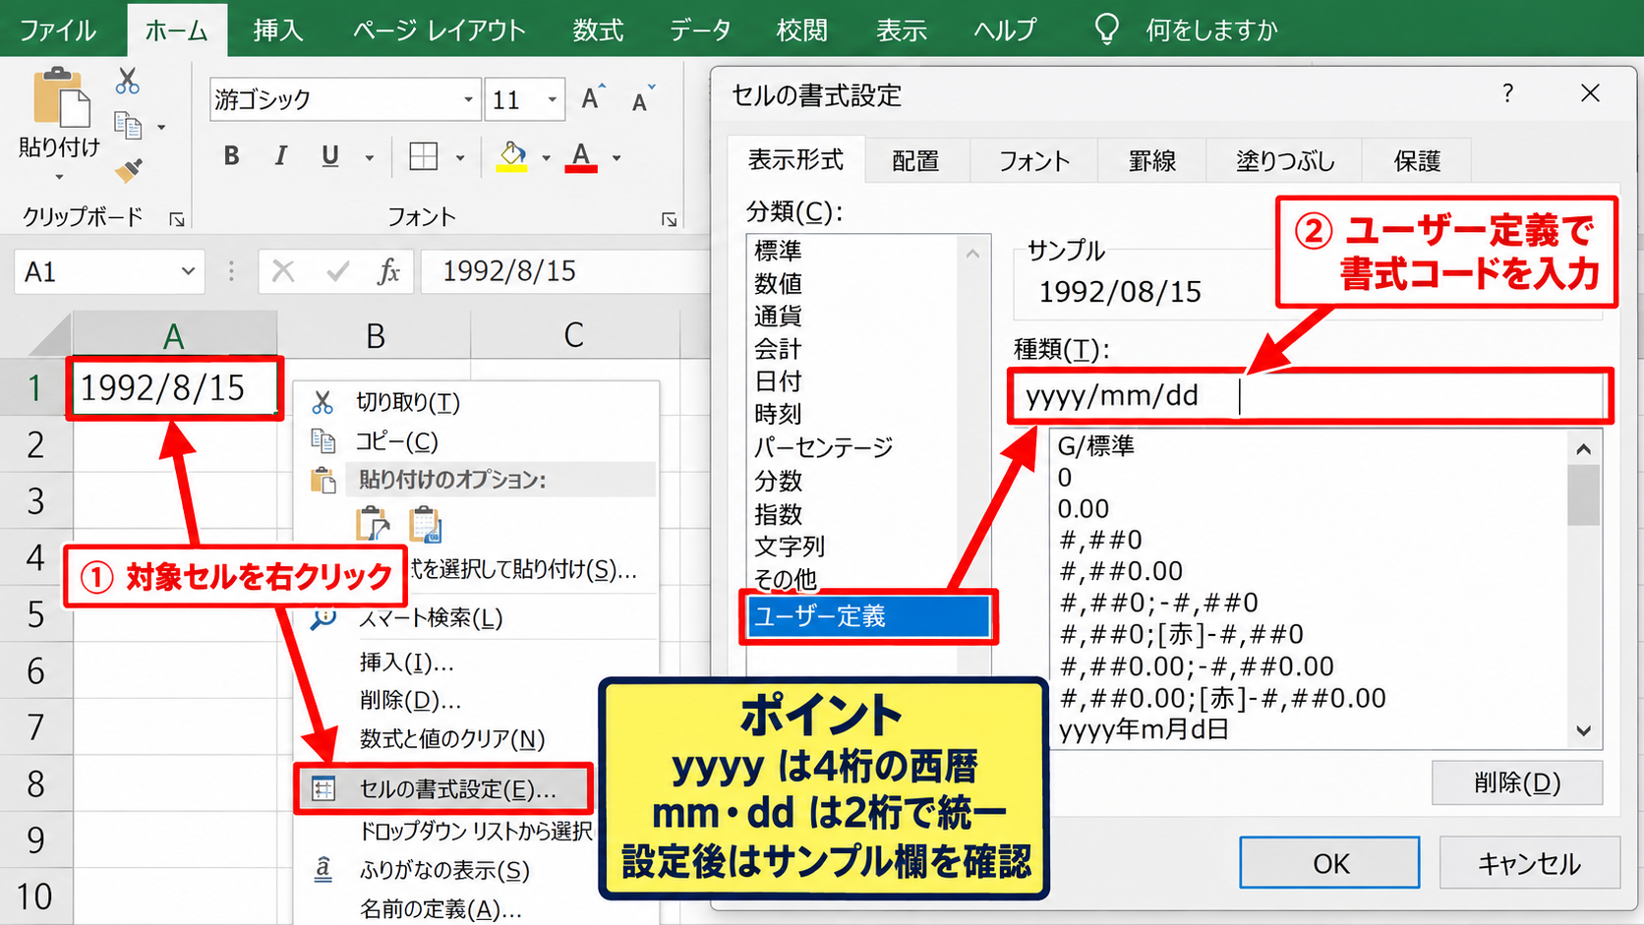The image size is (1644, 925).
Task: Open the Name Box A1 dropdown
Action: [188, 271]
